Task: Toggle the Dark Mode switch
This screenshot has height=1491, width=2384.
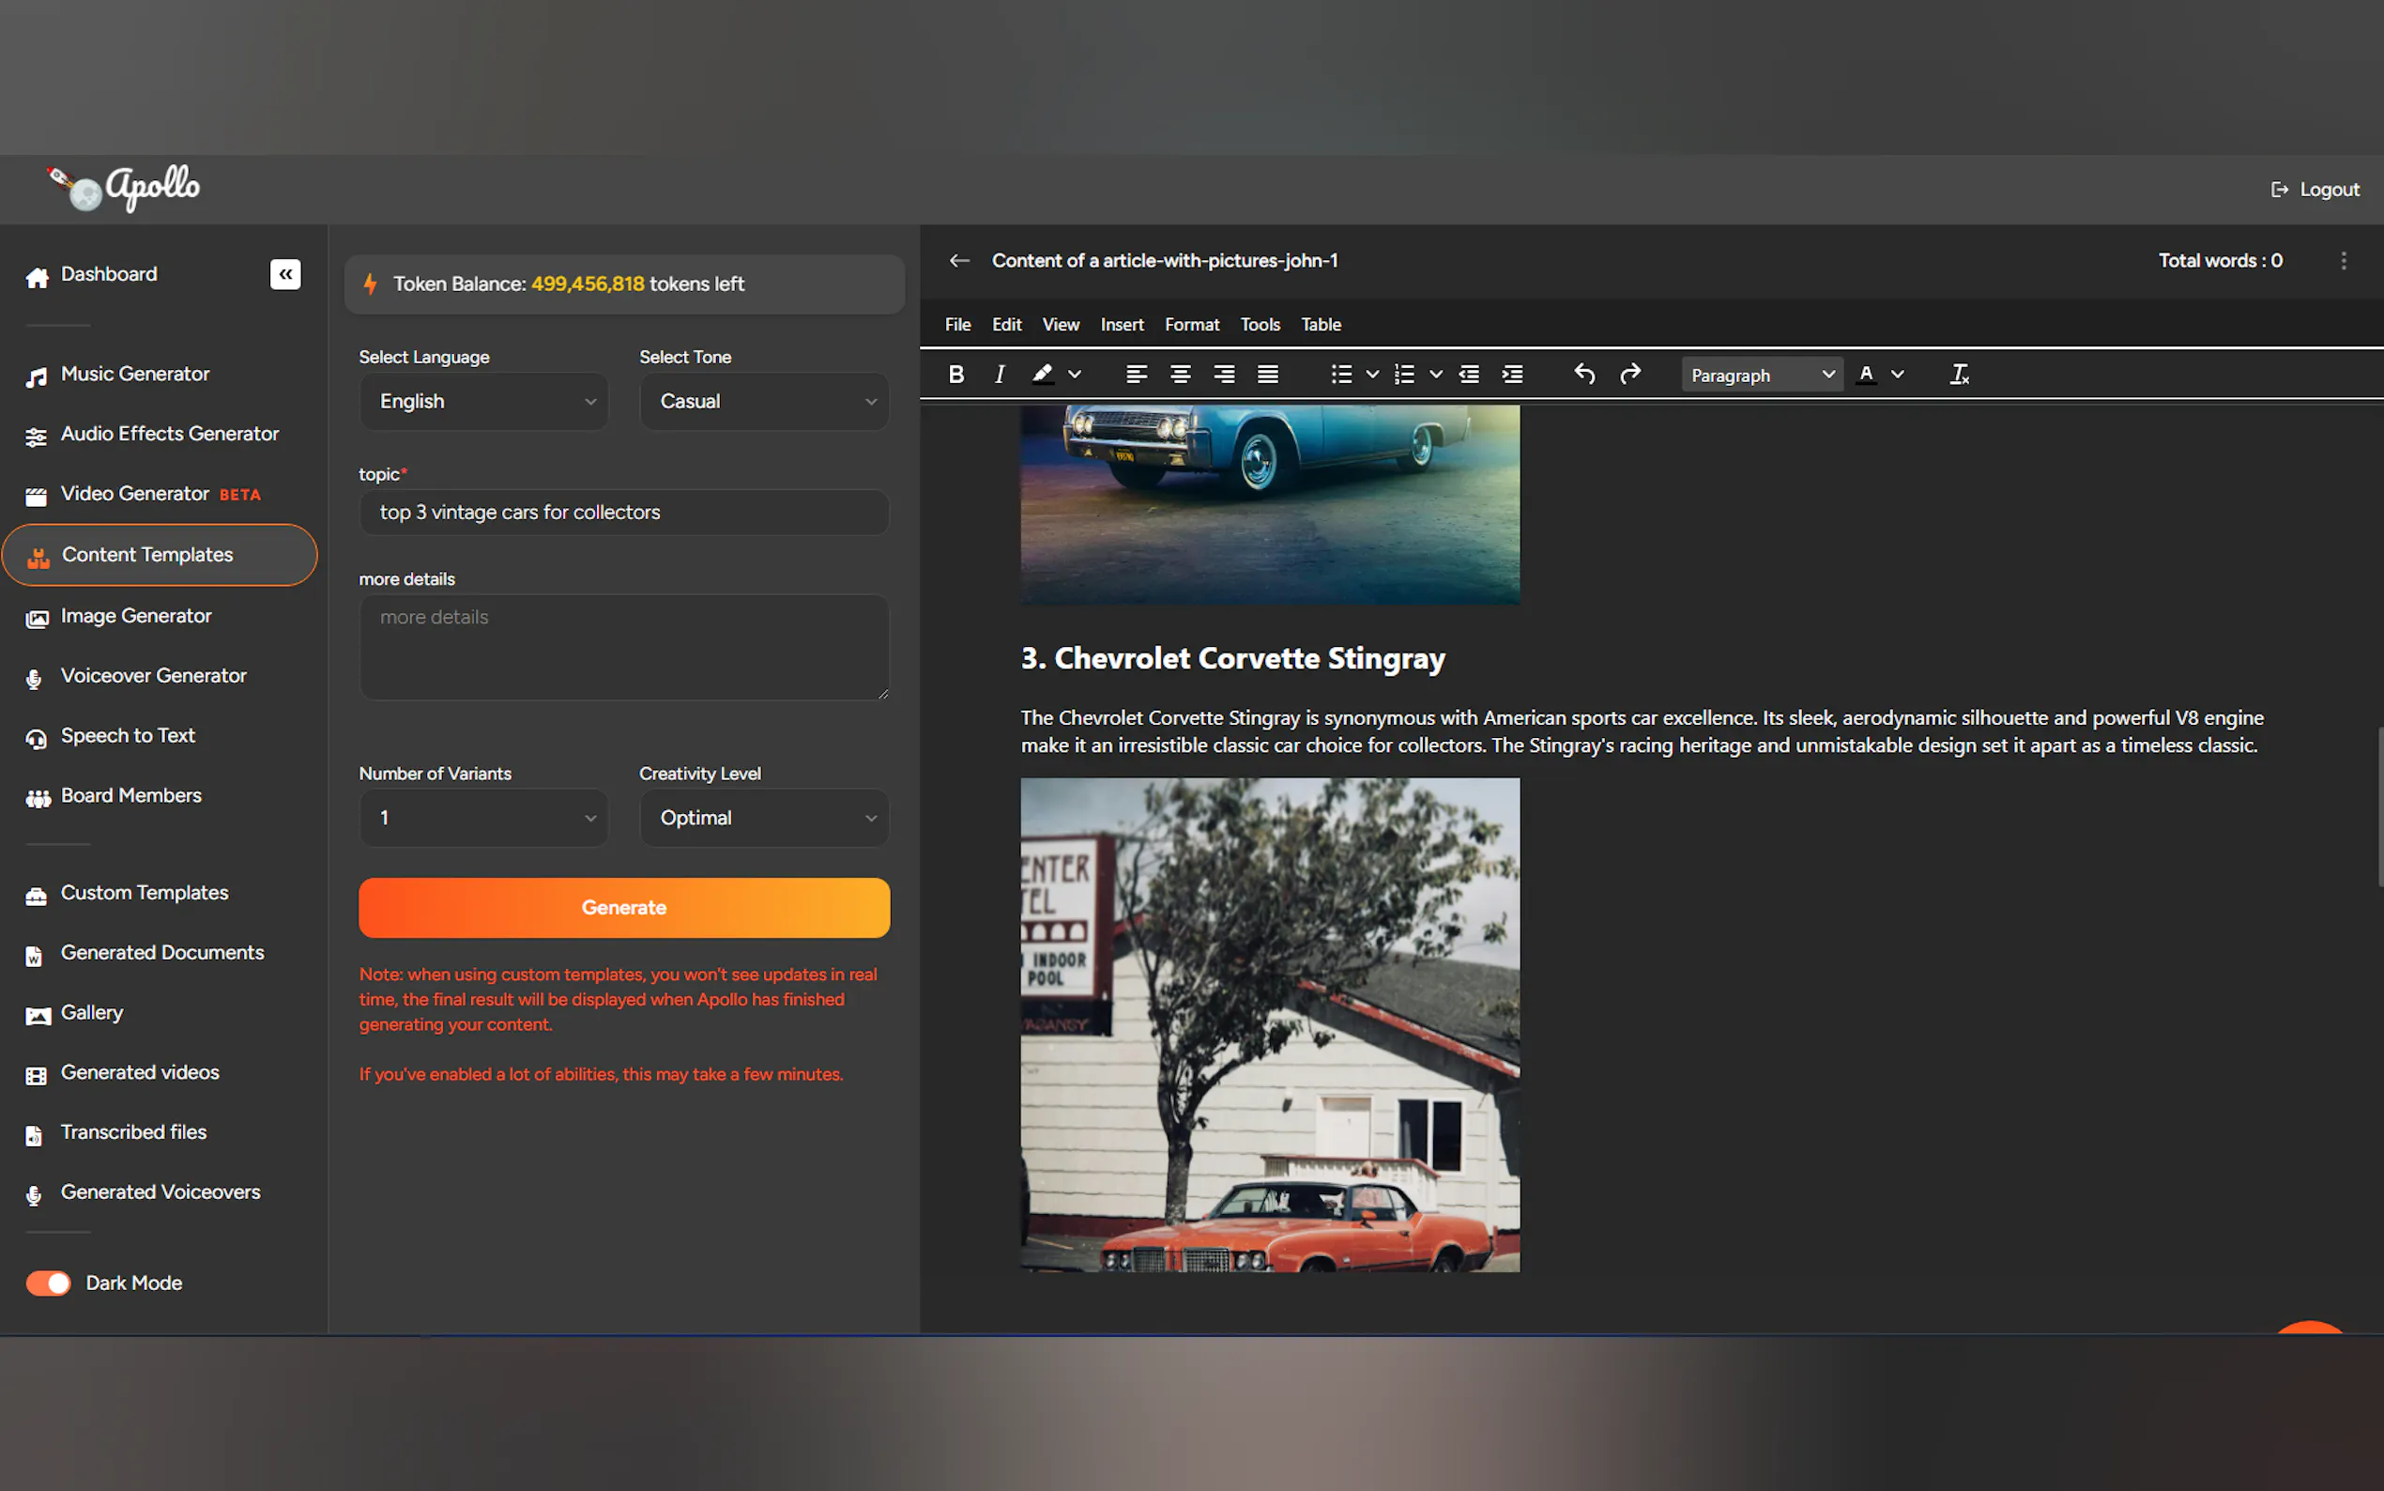Action: [x=48, y=1283]
